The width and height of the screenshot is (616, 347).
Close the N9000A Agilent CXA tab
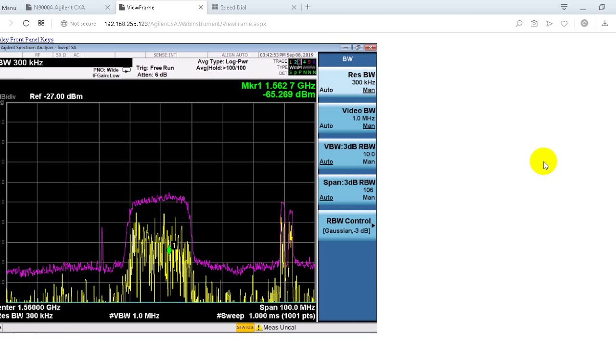tap(107, 7)
